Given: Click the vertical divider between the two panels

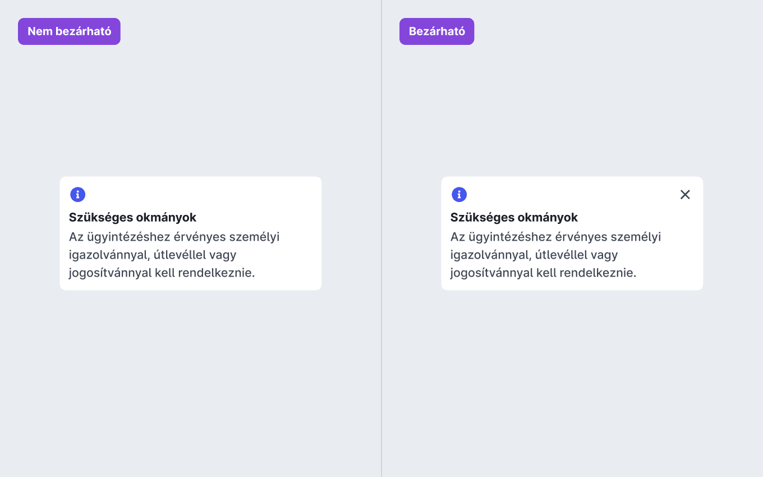Looking at the screenshot, I should pos(381,238).
